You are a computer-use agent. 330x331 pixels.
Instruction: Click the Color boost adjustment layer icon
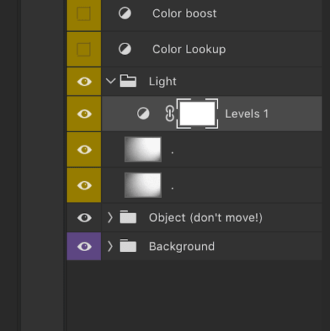tap(125, 14)
